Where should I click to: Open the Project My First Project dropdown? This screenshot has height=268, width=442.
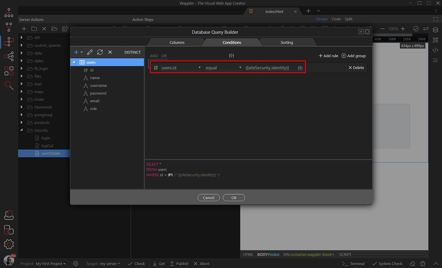tap(43, 263)
